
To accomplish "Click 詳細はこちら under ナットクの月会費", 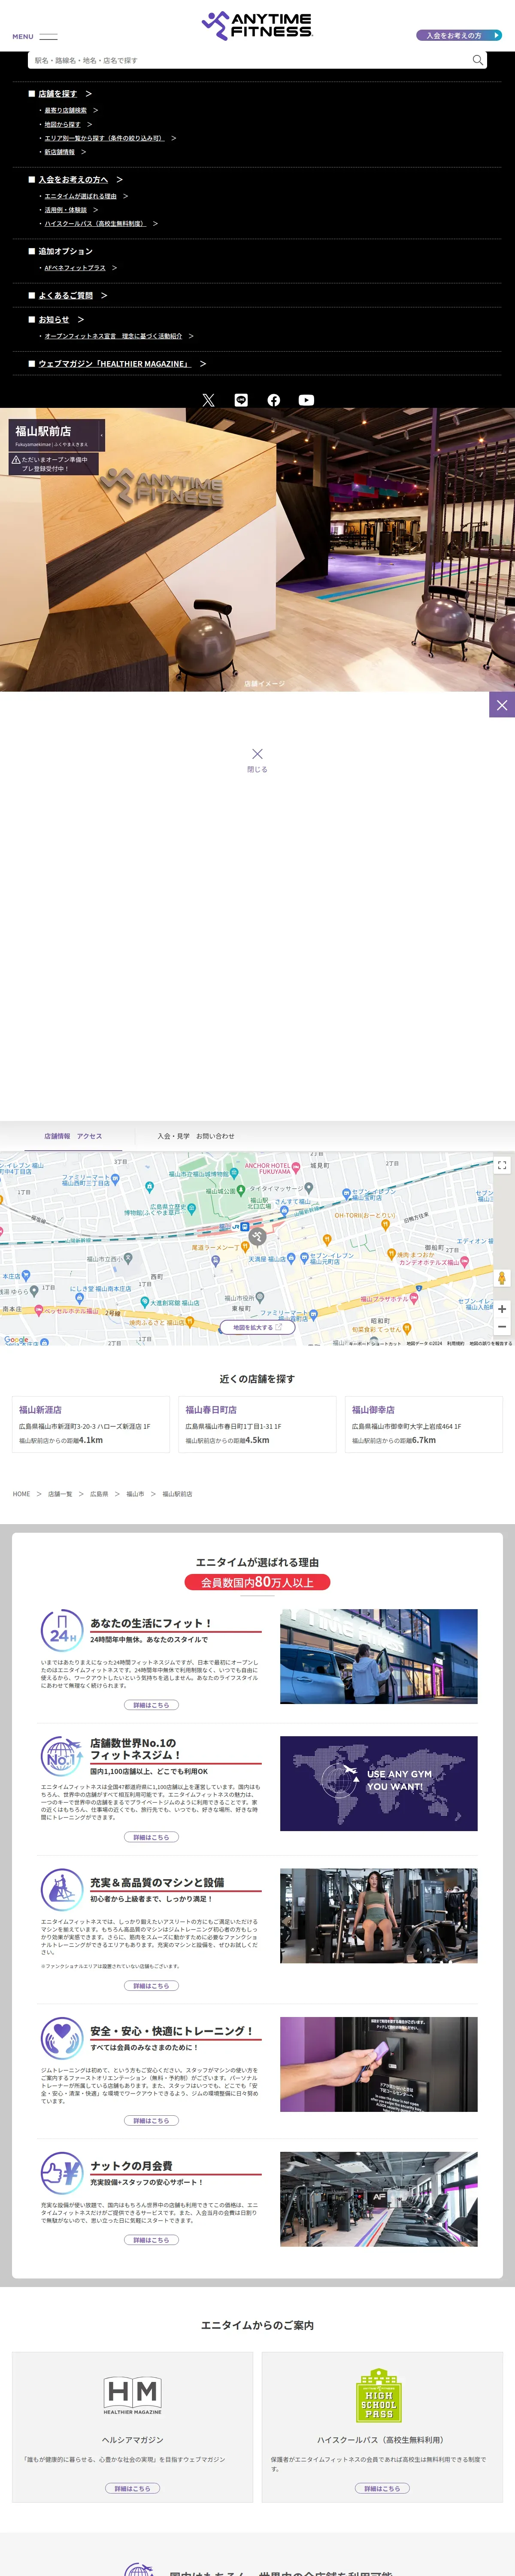I will point(151,2240).
